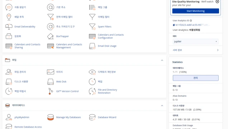This screenshot has width=228, height=129.
Task: Click the 데이터베이스 section header icon
Action: coord(8,105)
